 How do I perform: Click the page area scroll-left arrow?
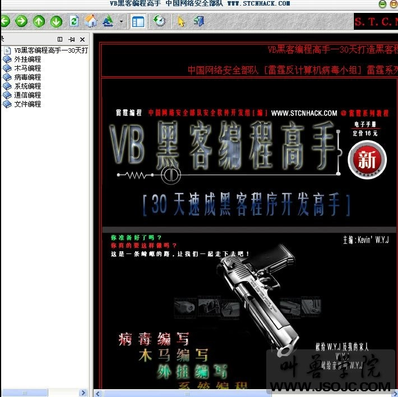(98, 394)
